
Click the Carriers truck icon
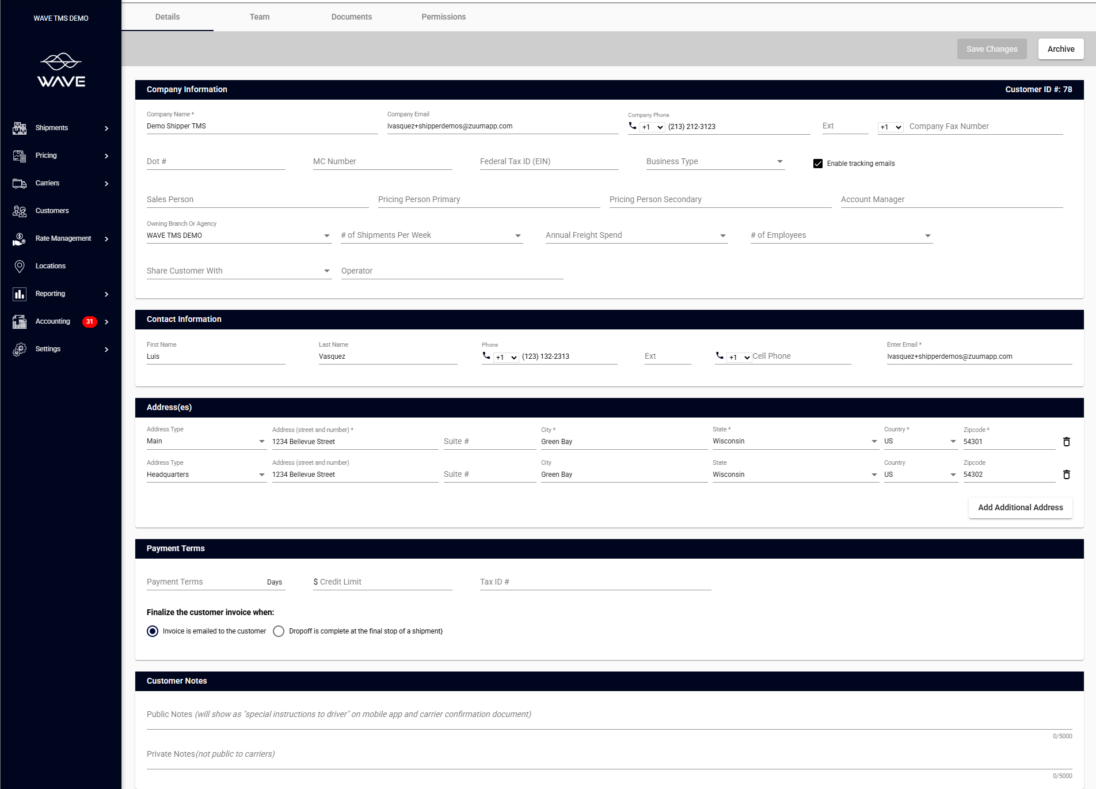(x=20, y=183)
